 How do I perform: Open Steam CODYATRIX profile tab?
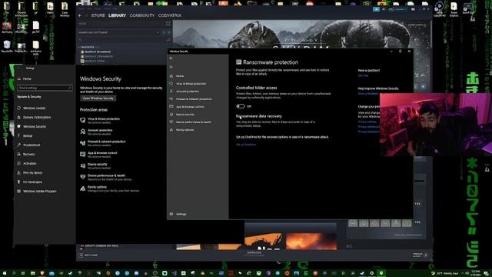click(169, 15)
